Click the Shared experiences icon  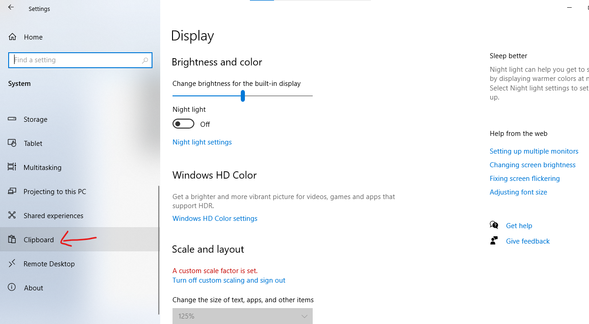12,215
